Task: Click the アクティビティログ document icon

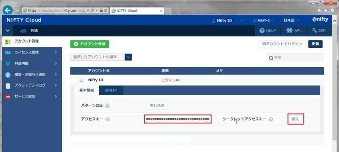Action: [x=8, y=86]
